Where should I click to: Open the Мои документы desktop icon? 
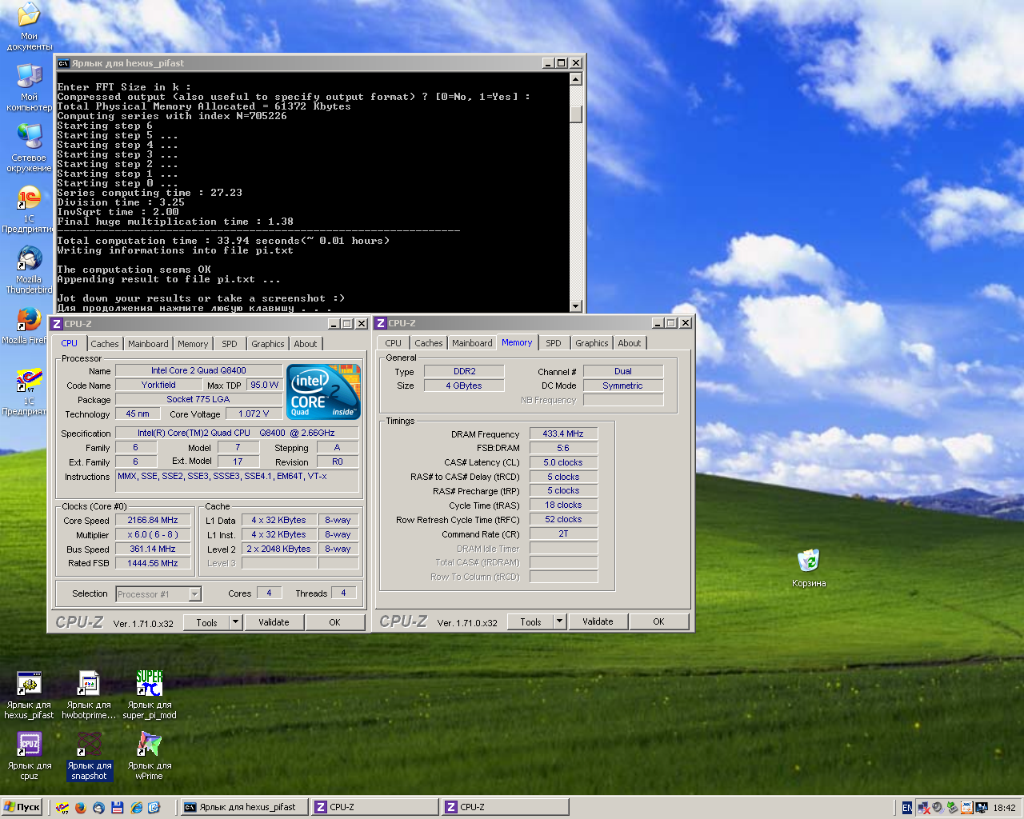pos(29,26)
